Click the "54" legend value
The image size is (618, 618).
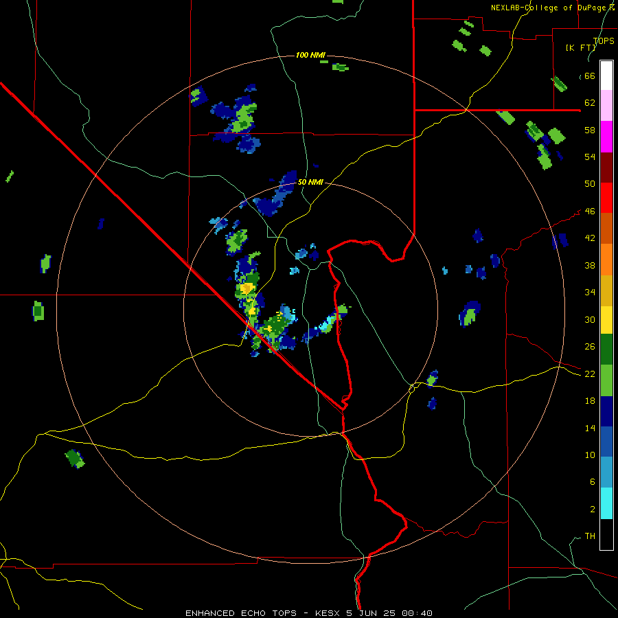(x=590, y=157)
